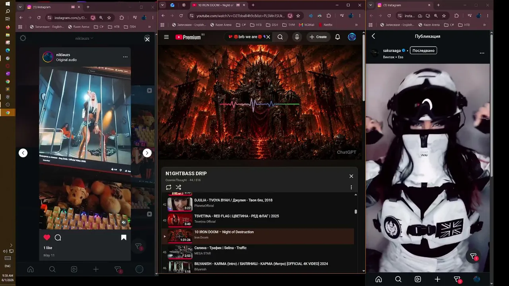Create new post in right Instagram window
Image resolution: width=509 pixels, height=286 pixels.
point(437,279)
